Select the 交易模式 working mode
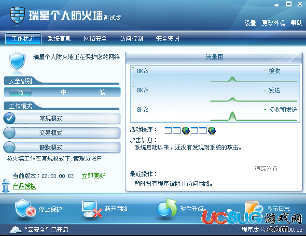The height and width of the screenshot is (236, 306). tap(62, 133)
